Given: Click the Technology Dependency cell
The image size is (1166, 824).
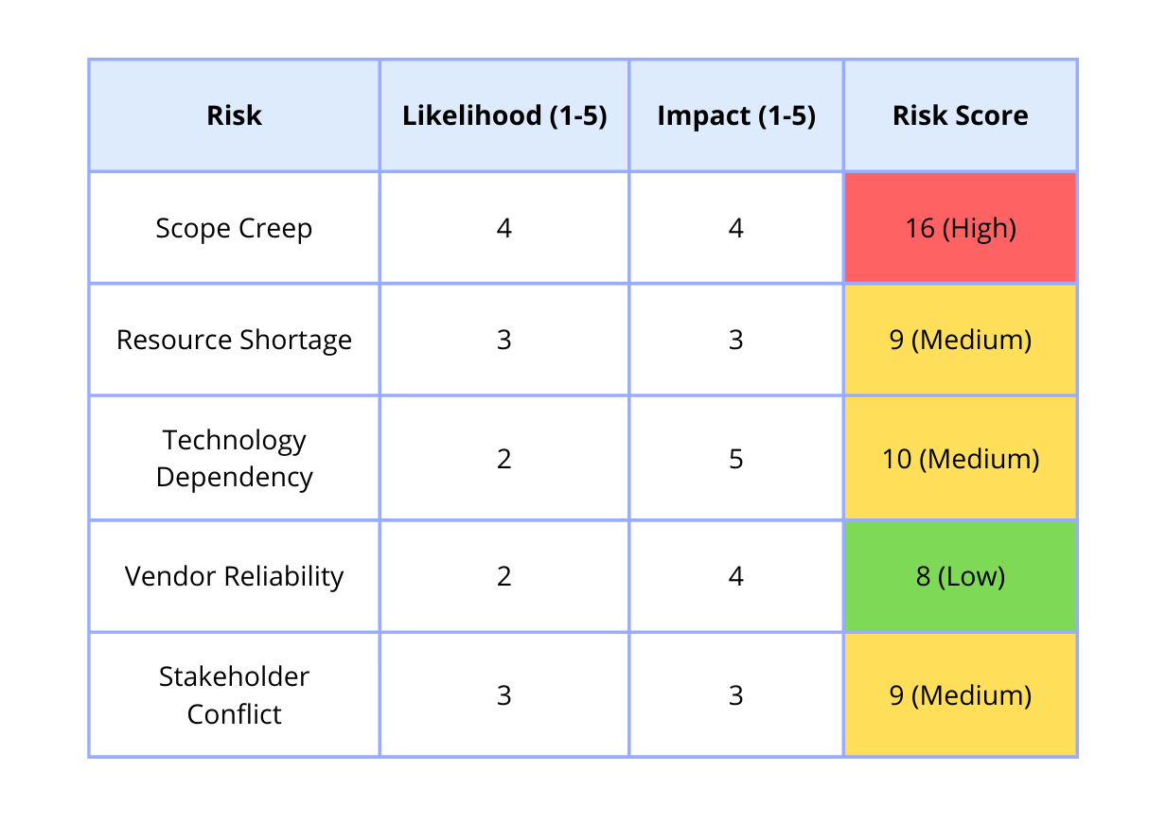Looking at the screenshot, I should click(234, 458).
